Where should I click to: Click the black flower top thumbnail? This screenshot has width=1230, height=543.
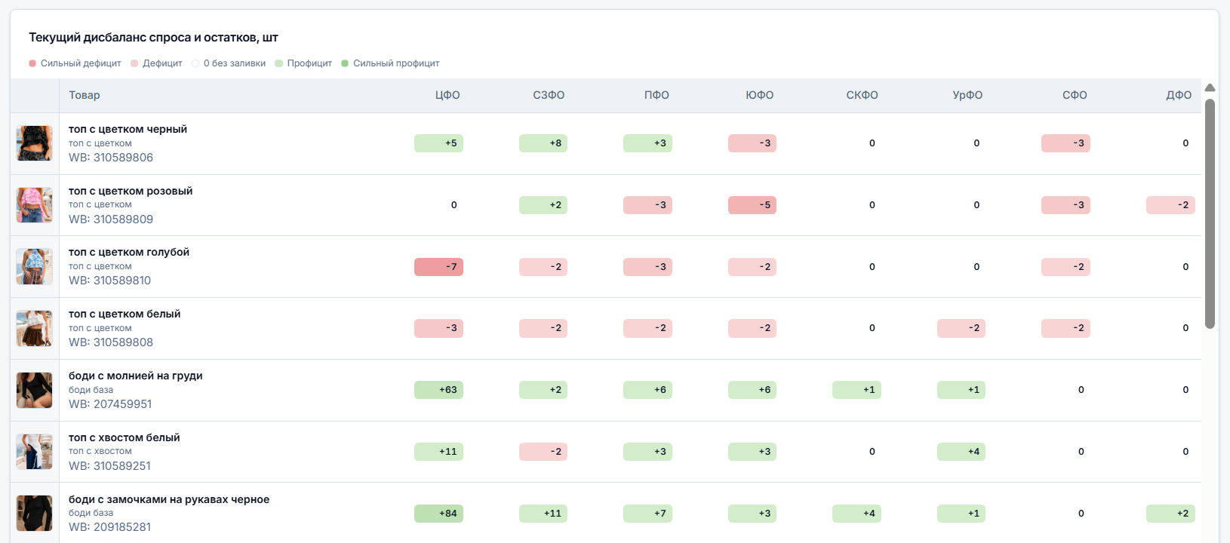pyautogui.click(x=35, y=143)
